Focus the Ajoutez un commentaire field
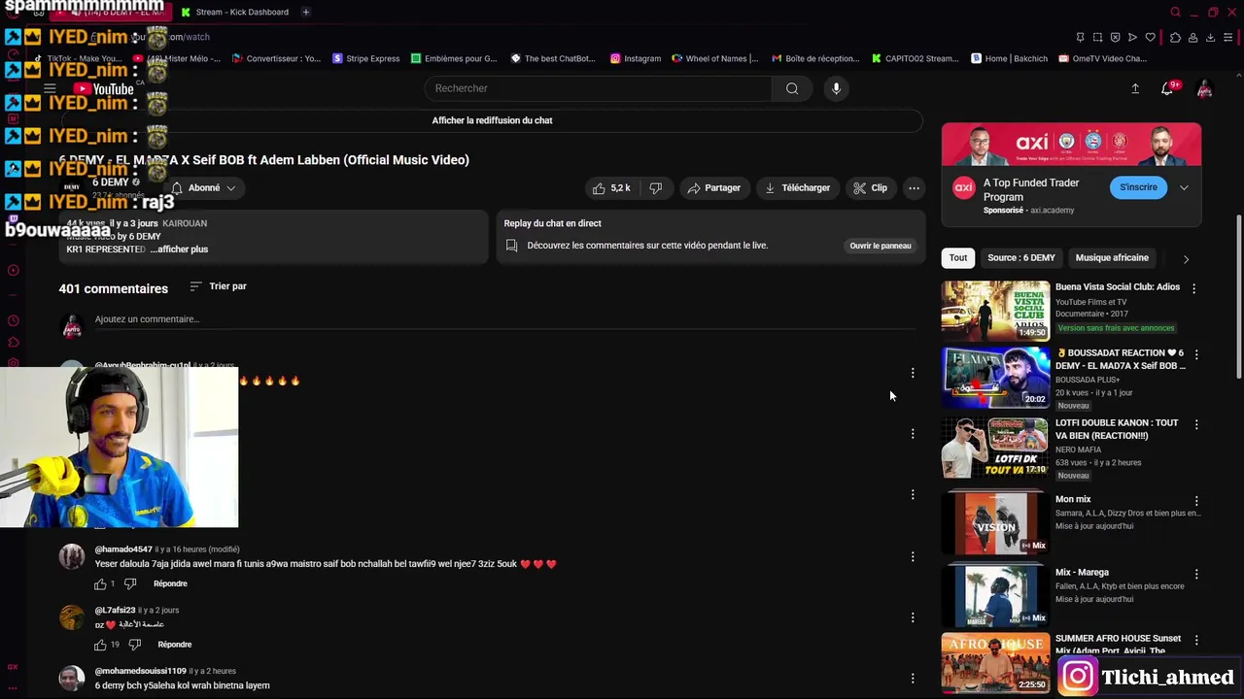The height and width of the screenshot is (699, 1244). click(504, 319)
